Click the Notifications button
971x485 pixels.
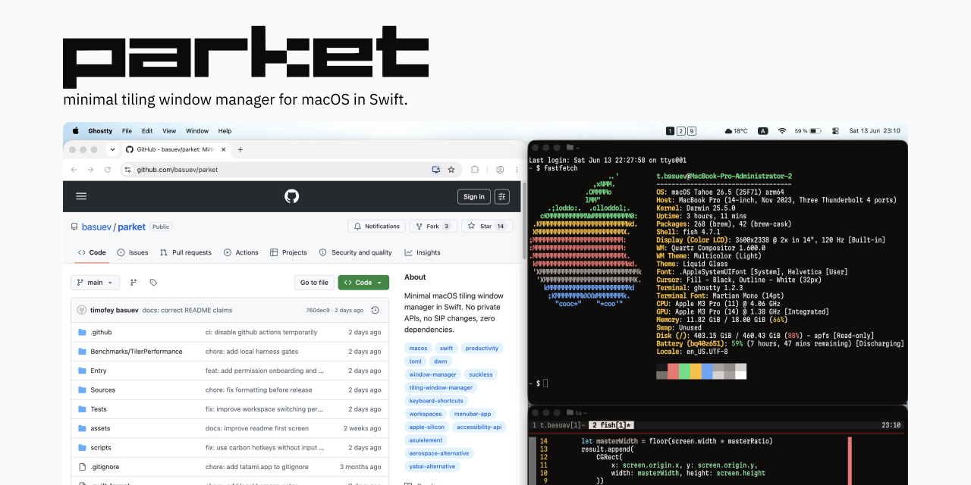[376, 226]
